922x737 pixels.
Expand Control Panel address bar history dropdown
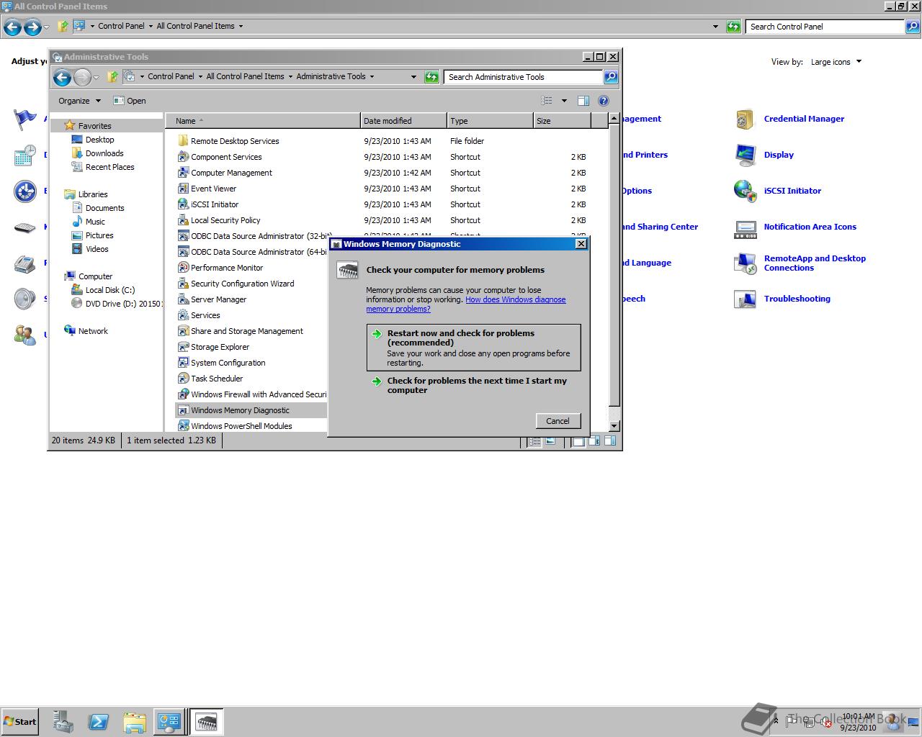(715, 27)
